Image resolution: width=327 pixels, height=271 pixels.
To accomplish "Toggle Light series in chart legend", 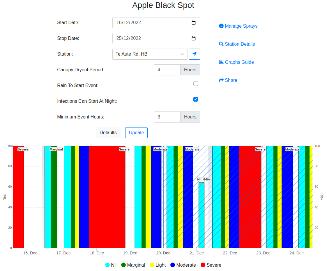I will coord(158,265).
